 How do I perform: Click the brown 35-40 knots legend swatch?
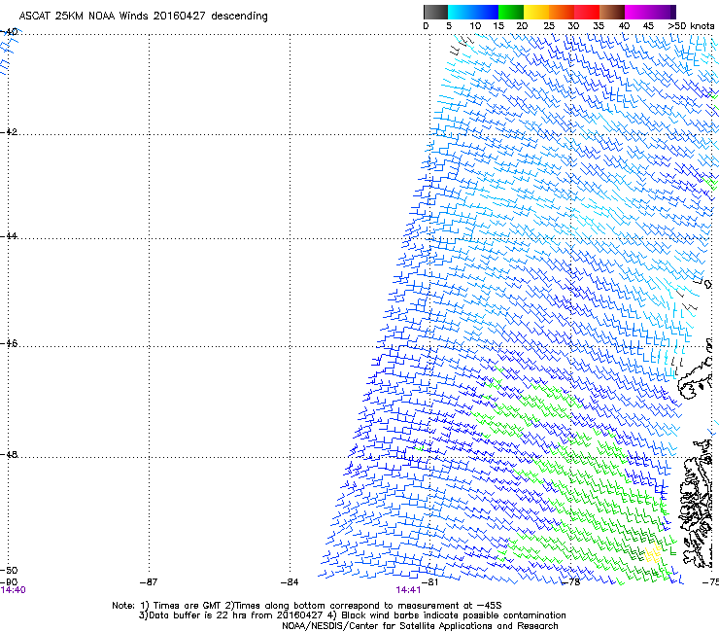click(x=612, y=12)
